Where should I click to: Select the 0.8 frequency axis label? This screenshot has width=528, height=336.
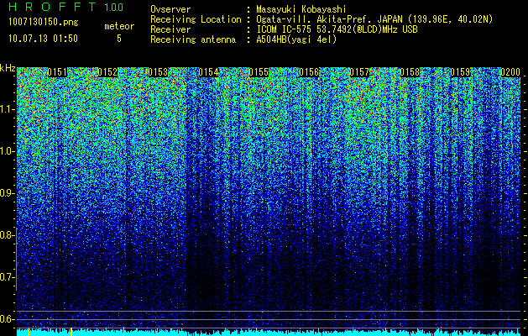tap(7, 235)
